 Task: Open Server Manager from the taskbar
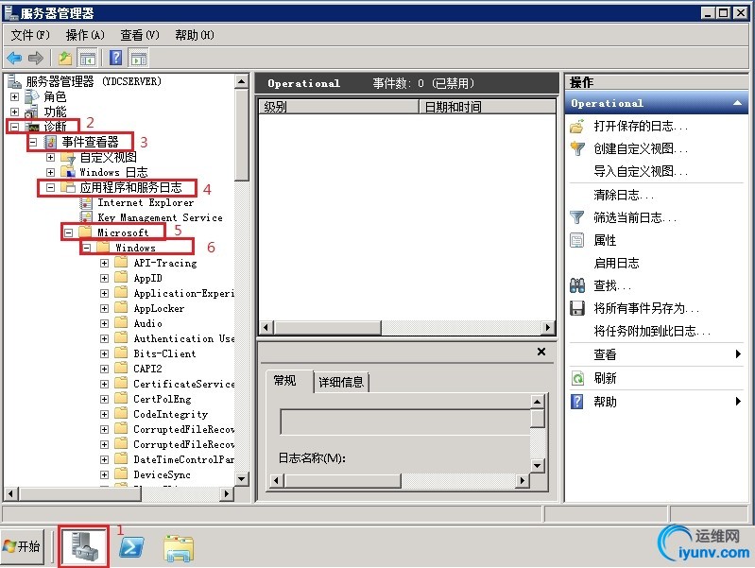tap(84, 547)
